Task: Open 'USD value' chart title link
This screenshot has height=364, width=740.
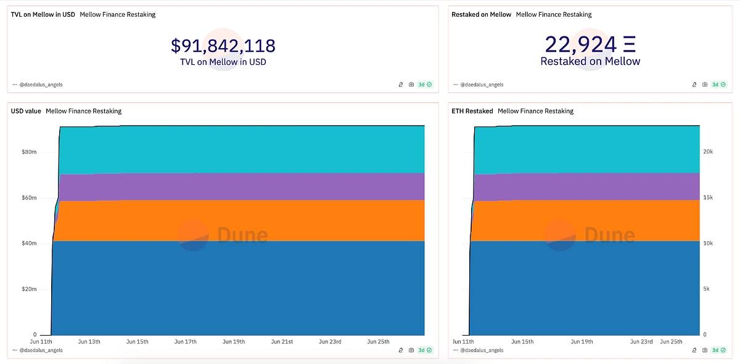Action: pyautogui.click(x=26, y=111)
